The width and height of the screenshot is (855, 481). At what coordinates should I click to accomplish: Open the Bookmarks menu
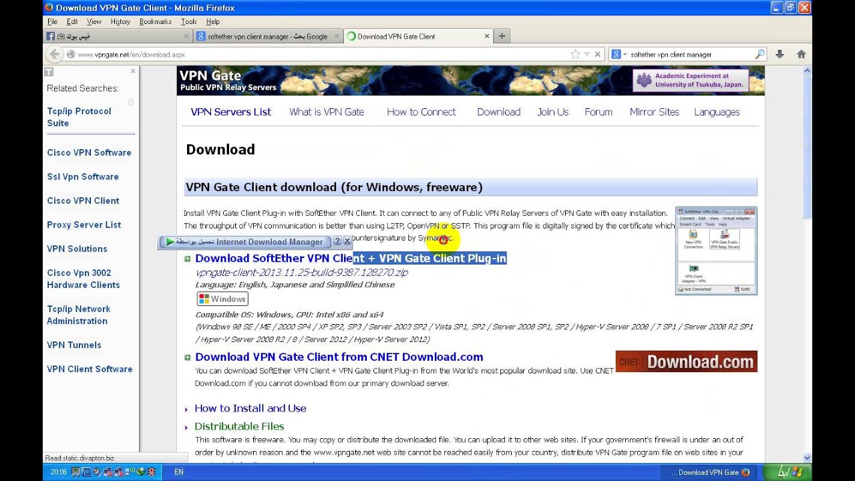coord(156,21)
